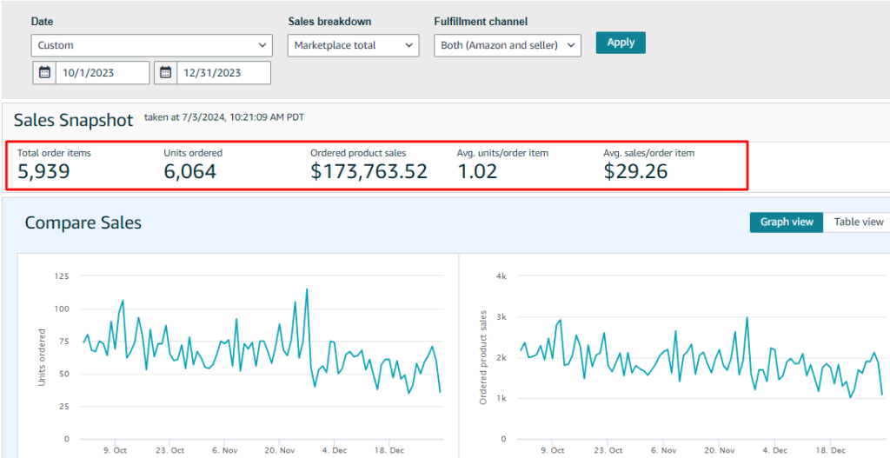Expand the Fulfillment channel dropdown
This screenshot has width=890, height=458.
(507, 45)
